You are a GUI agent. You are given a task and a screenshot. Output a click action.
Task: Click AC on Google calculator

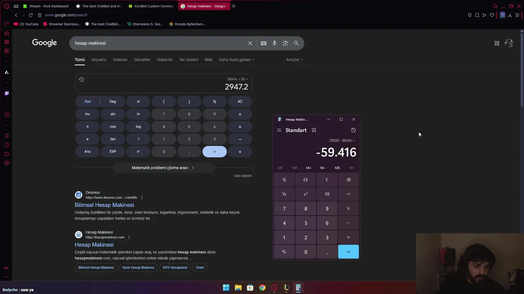click(x=240, y=101)
